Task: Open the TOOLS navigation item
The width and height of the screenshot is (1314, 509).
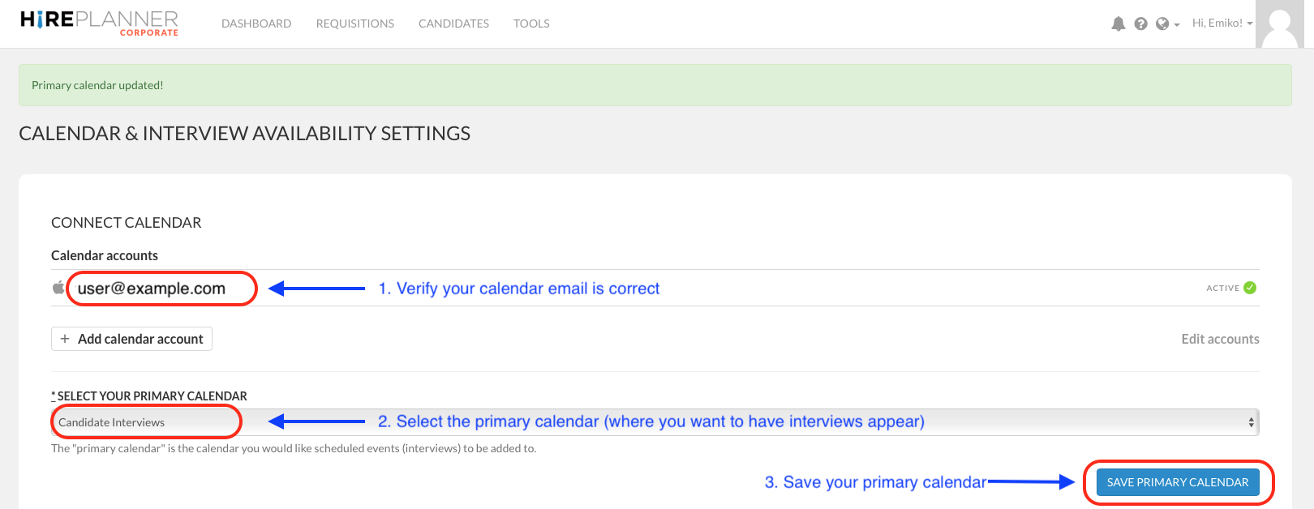Action: pos(531,24)
